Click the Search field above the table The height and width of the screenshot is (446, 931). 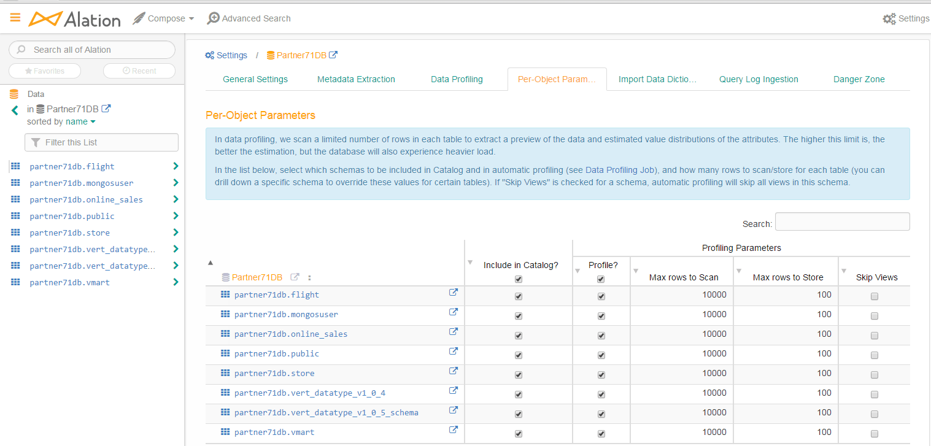pos(841,221)
